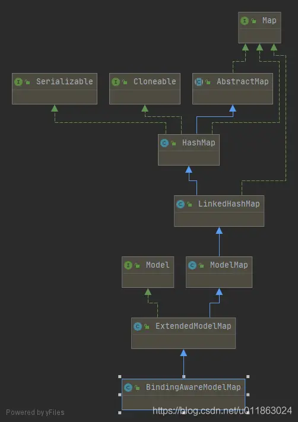Click the interface icon on Serializable node
Image resolution: width=298 pixels, height=422 pixels.
(18, 82)
